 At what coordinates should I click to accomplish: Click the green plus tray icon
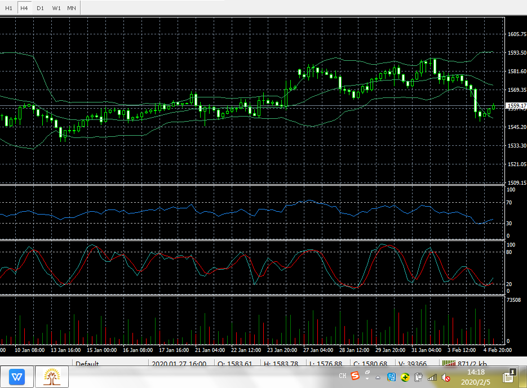coord(405,377)
